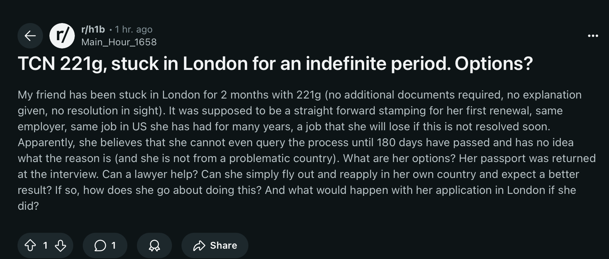This screenshot has height=259, width=609.
Task: Click the post title about TCN 221g
Action: pyautogui.click(x=275, y=64)
